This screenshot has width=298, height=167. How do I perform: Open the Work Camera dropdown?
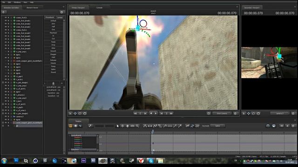pos(222,113)
